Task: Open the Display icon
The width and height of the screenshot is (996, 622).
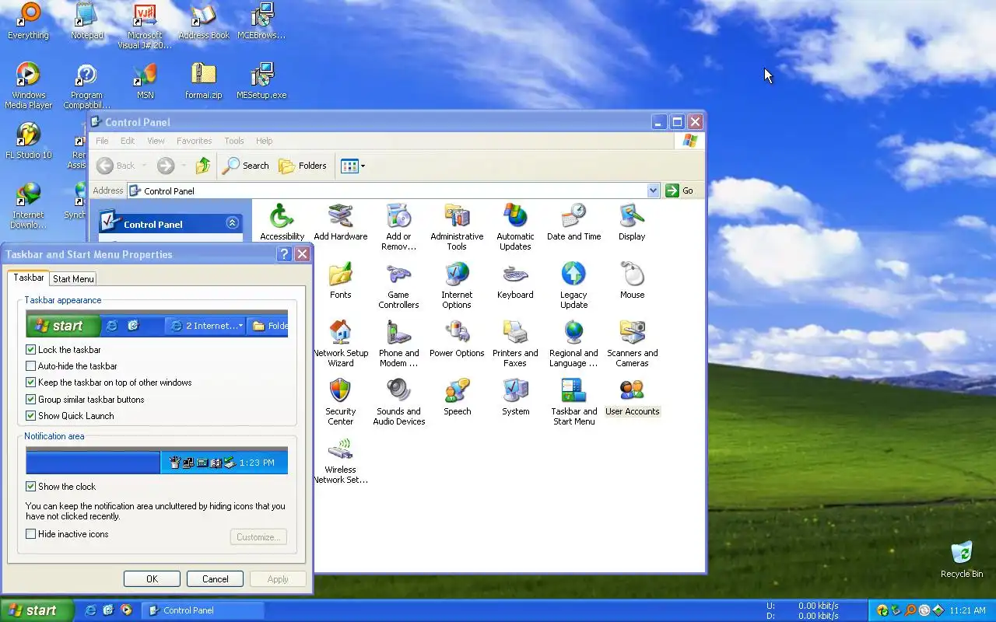Action: (x=632, y=222)
